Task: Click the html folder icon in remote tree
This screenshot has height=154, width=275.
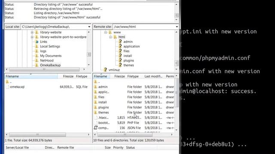Action: [x=115, y=37]
